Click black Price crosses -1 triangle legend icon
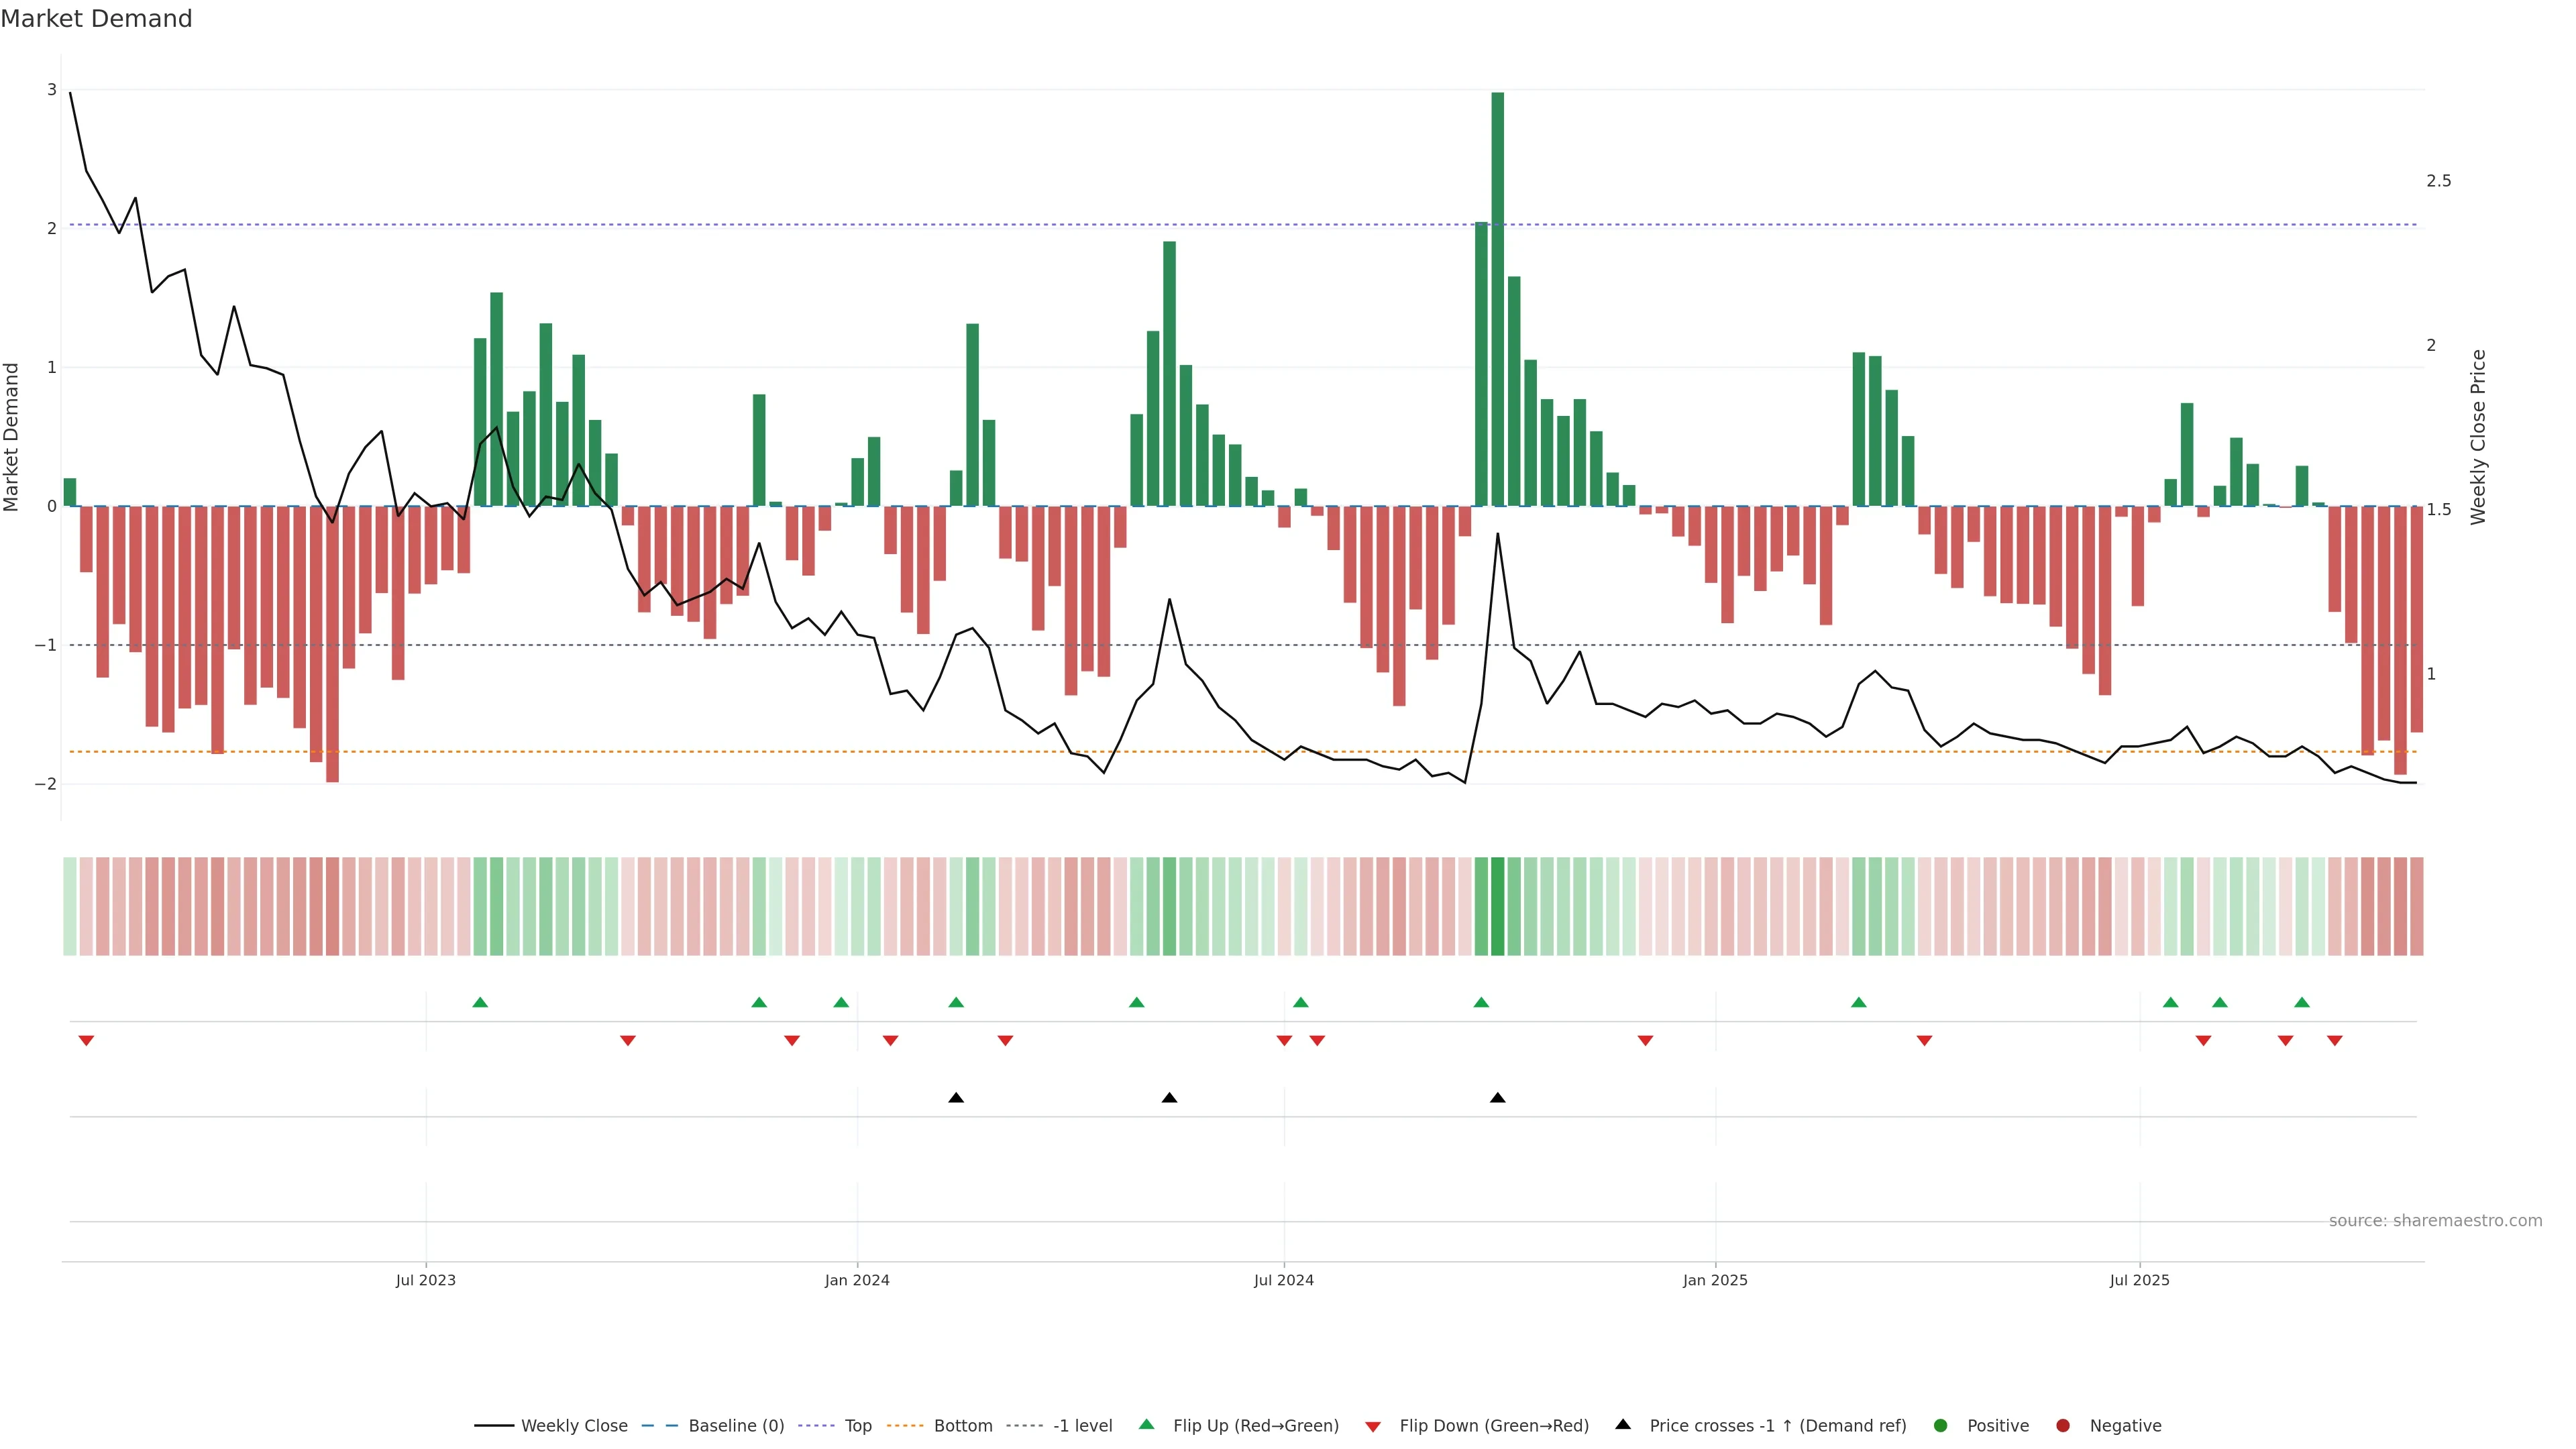 [1623, 1425]
